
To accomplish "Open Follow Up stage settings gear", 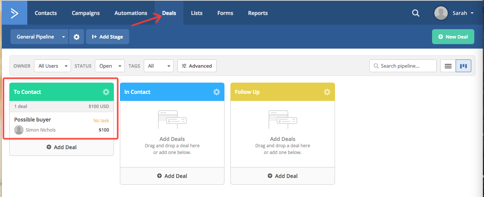I will point(327,92).
